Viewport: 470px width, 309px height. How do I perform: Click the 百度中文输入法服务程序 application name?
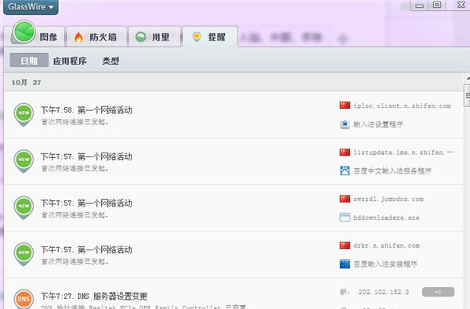392,171
